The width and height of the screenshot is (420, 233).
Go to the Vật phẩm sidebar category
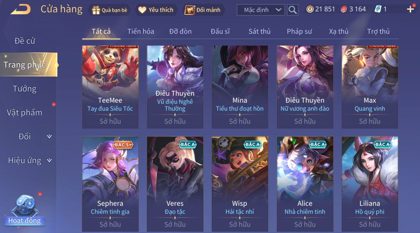pyautogui.click(x=25, y=113)
